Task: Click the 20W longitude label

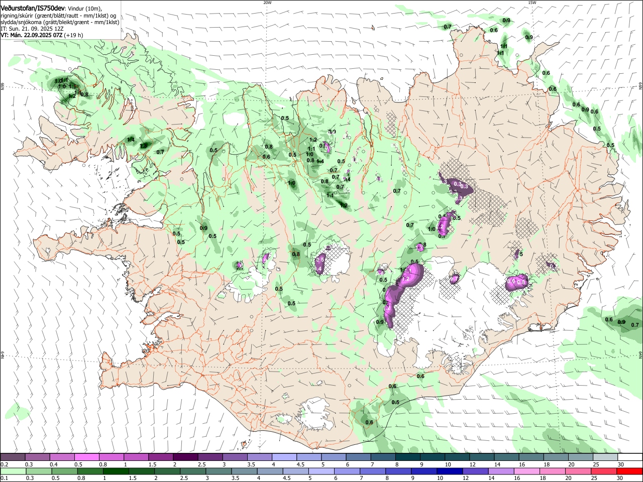Action: pyautogui.click(x=267, y=3)
